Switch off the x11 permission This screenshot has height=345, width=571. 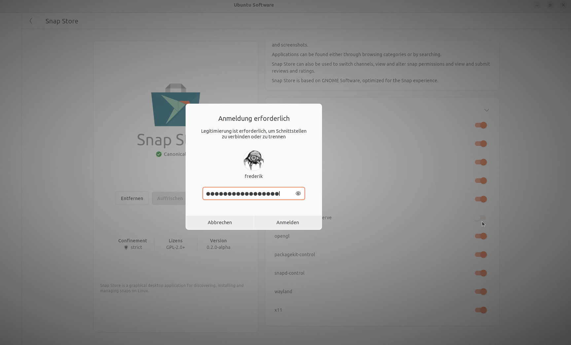click(481, 310)
